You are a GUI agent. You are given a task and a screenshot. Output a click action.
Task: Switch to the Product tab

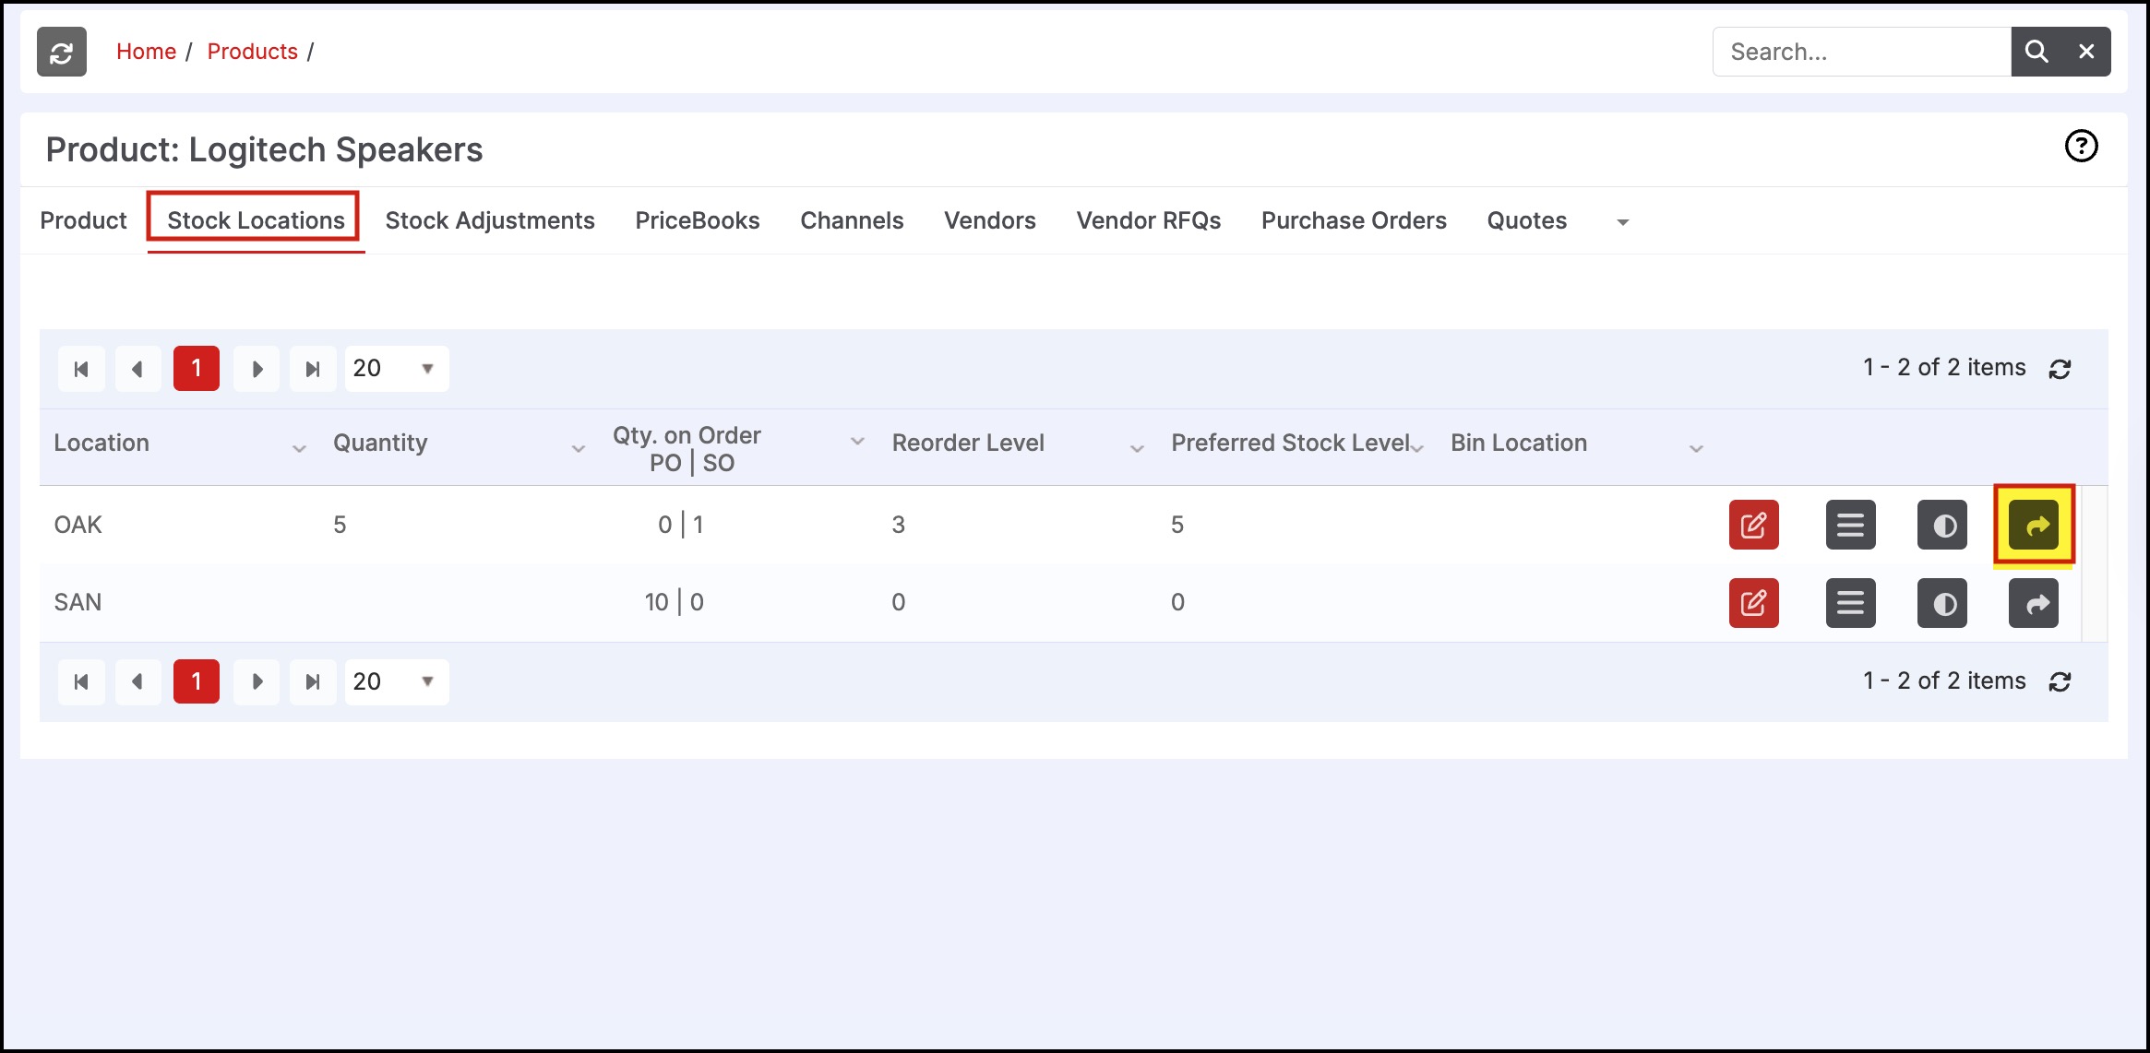[x=83, y=221]
